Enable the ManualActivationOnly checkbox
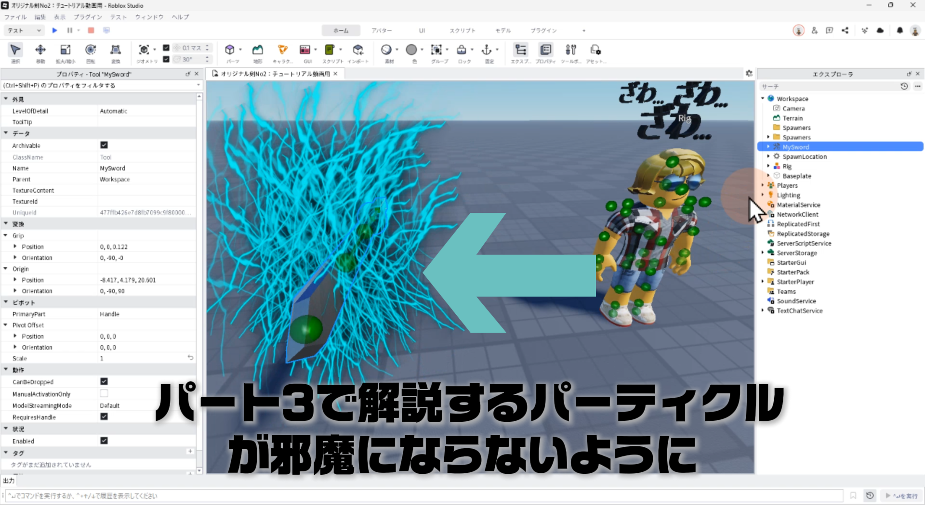The height and width of the screenshot is (520, 925). click(104, 393)
